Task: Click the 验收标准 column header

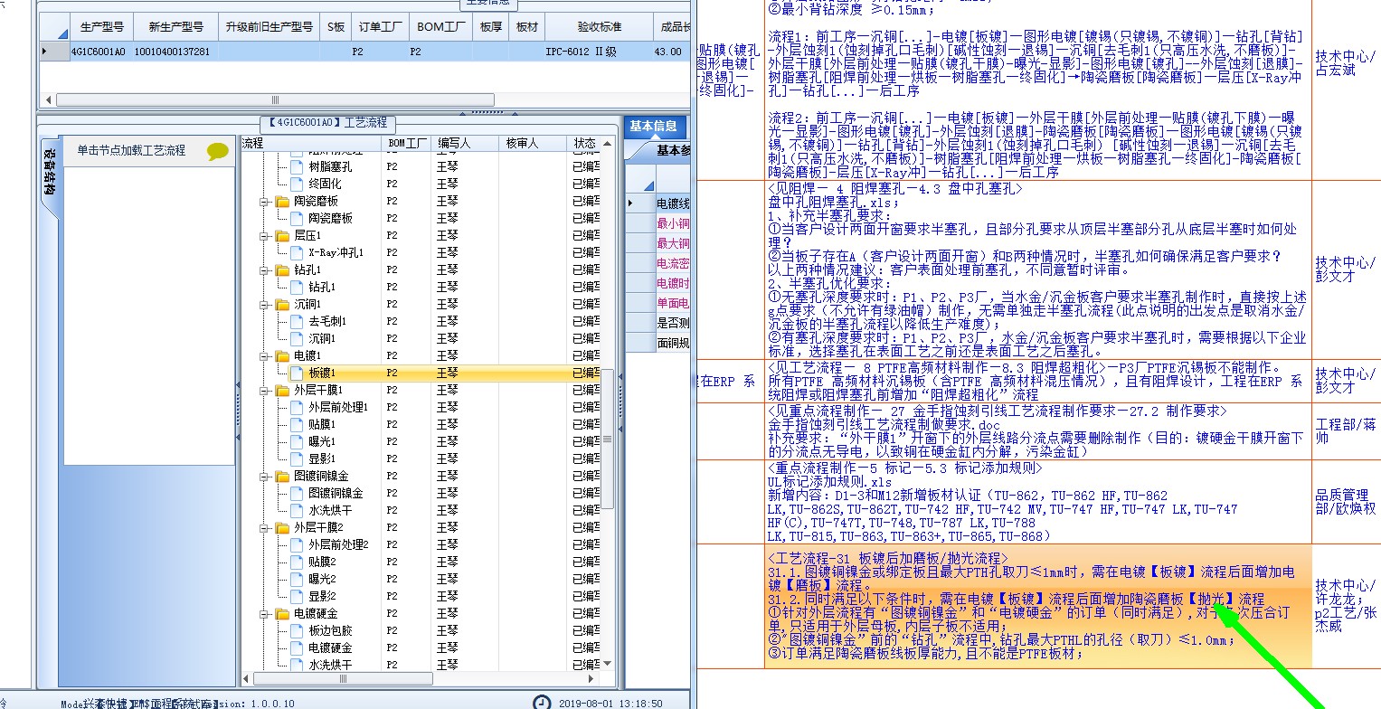Action: point(599,27)
